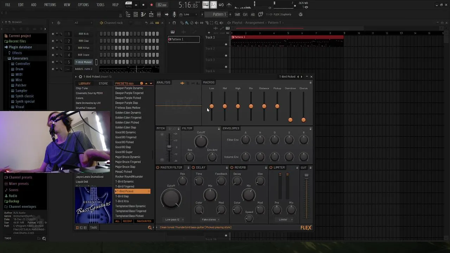Click the FLEX plugin settings gear icon

[x=81, y=77]
